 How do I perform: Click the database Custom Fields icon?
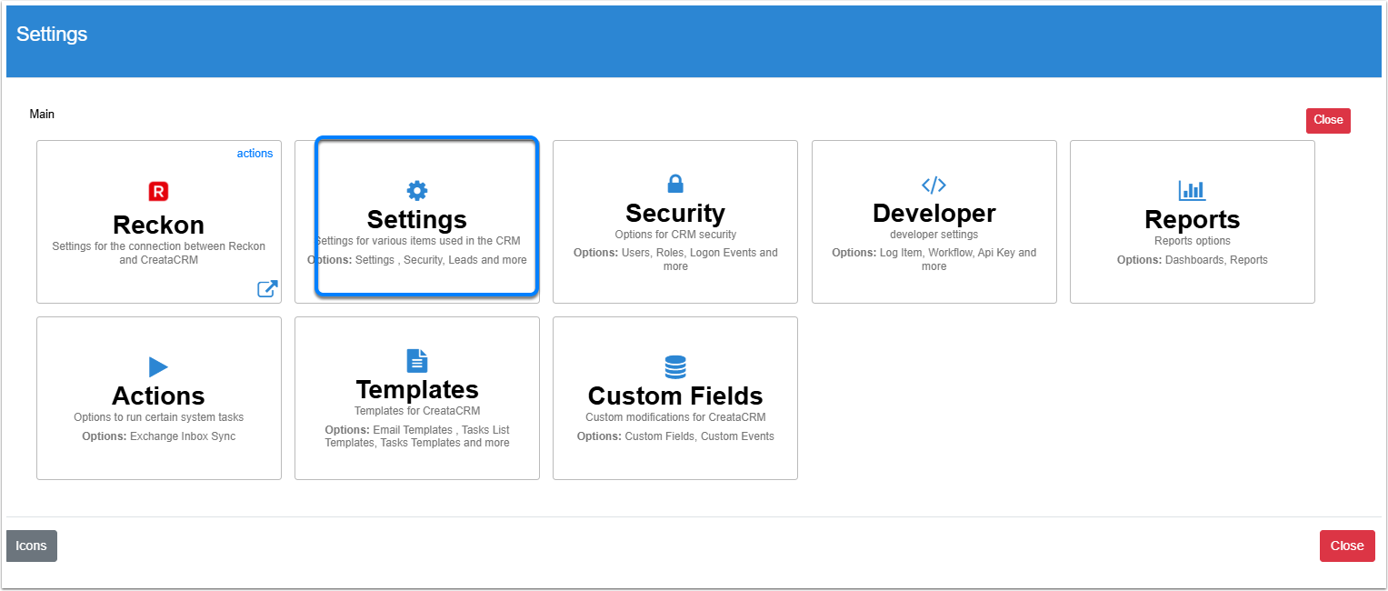pos(675,367)
